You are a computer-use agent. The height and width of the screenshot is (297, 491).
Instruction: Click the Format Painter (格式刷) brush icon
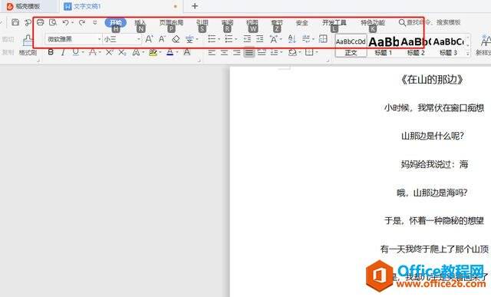click(x=28, y=41)
